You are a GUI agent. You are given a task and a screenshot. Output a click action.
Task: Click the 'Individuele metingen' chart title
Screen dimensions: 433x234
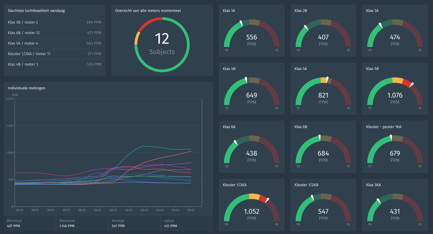[x=26, y=88]
